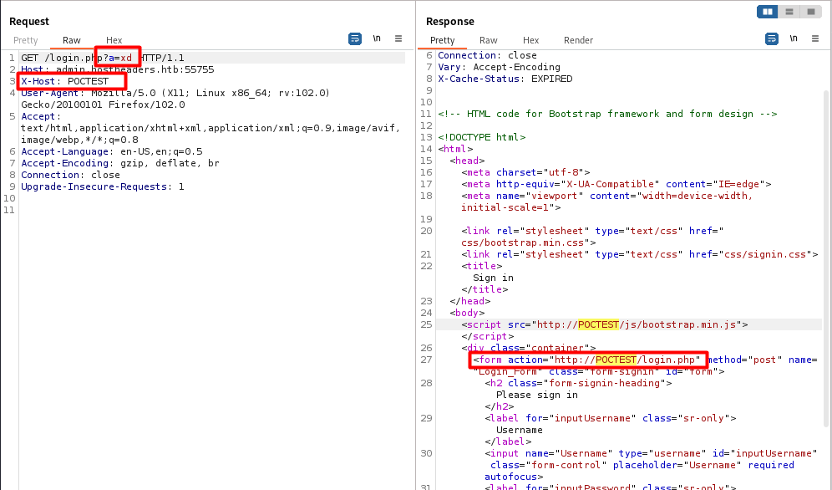The height and width of the screenshot is (490, 832).
Task: Open hamburger options menu in Request panel
Action: 398,38
